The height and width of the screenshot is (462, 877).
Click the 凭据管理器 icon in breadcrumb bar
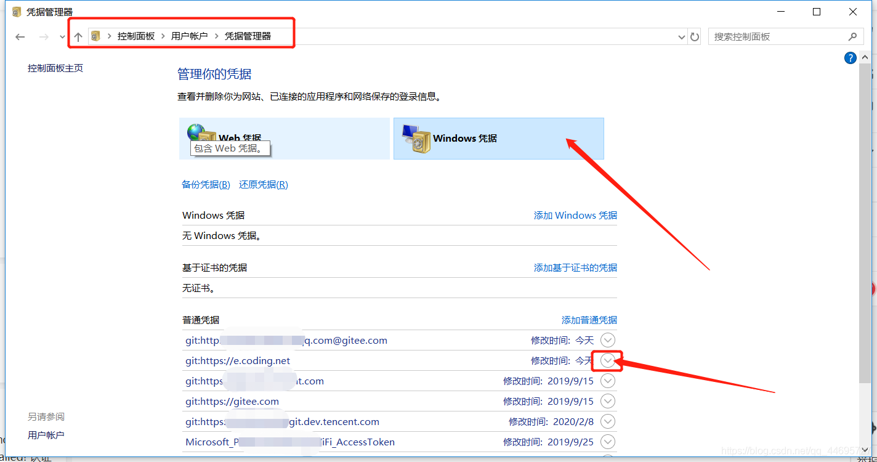coord(96,36)
